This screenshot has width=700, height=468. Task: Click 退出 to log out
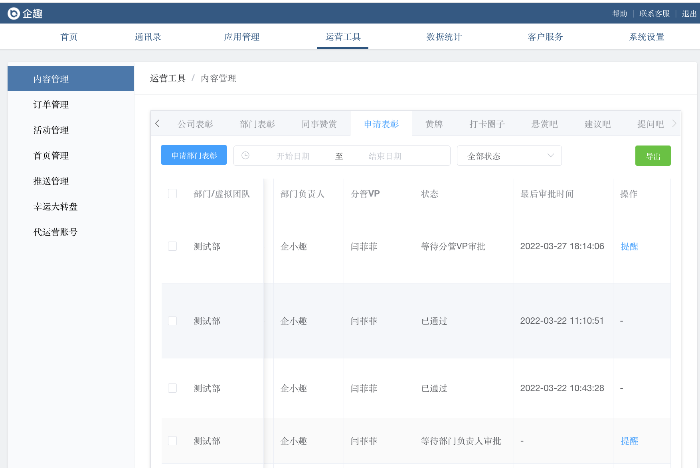tap(689, 14)
